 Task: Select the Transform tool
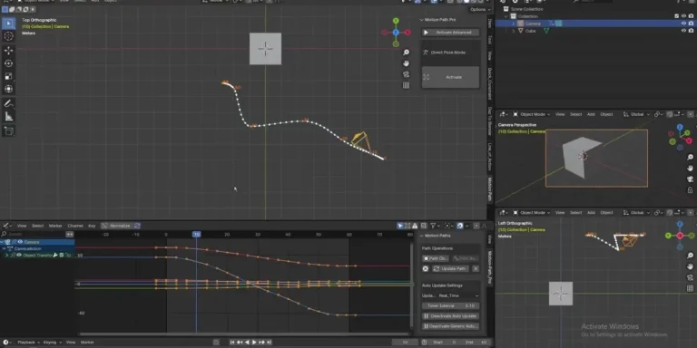8,89
